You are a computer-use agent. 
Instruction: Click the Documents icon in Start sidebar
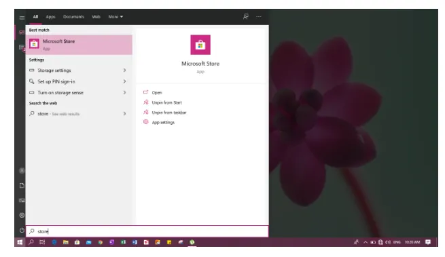(22, 185)
